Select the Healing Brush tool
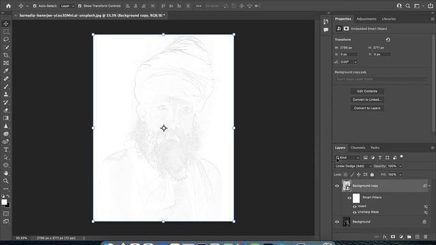The image size is (436, 245). (6, 79)
